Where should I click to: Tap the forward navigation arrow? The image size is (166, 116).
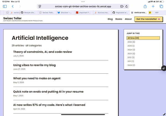point(20,6)
